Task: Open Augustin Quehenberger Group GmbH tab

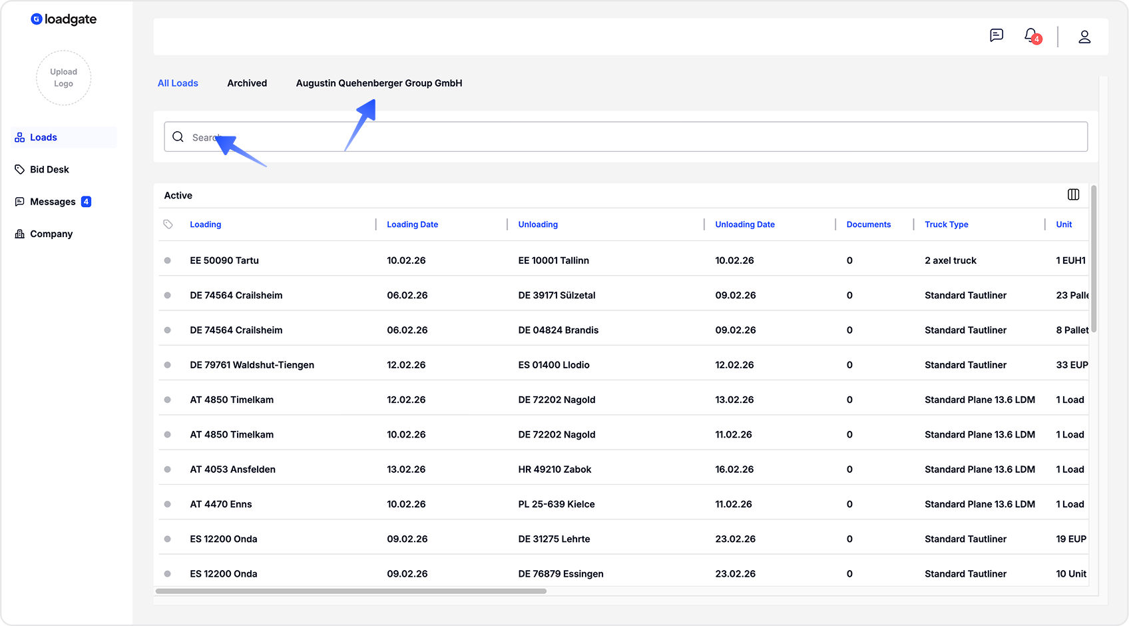Action: (x=379, y=83)
